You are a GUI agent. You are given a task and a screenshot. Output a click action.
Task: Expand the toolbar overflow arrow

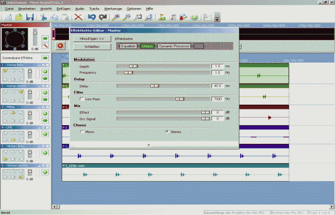tap(217, 18)
